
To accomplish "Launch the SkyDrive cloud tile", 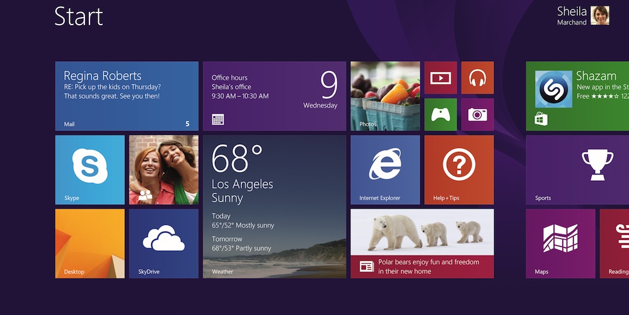I will pos(163,243).
